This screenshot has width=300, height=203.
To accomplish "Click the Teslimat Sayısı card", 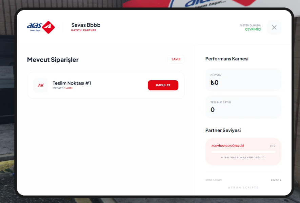I will click(x=243, y=107).
